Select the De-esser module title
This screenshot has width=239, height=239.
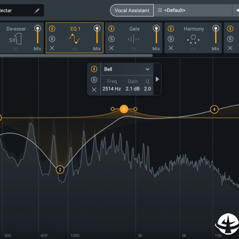(16, 29)
